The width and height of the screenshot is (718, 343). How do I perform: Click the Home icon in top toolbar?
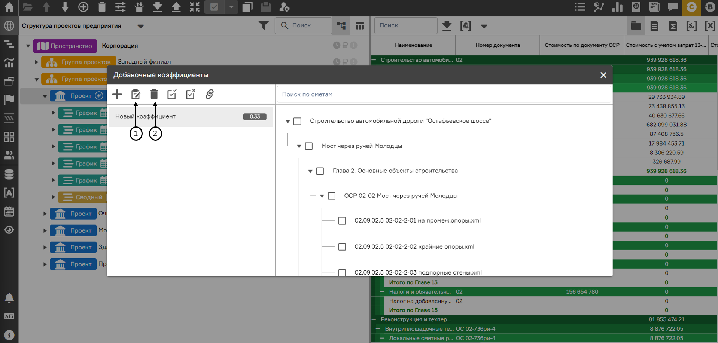click(9, 7)
